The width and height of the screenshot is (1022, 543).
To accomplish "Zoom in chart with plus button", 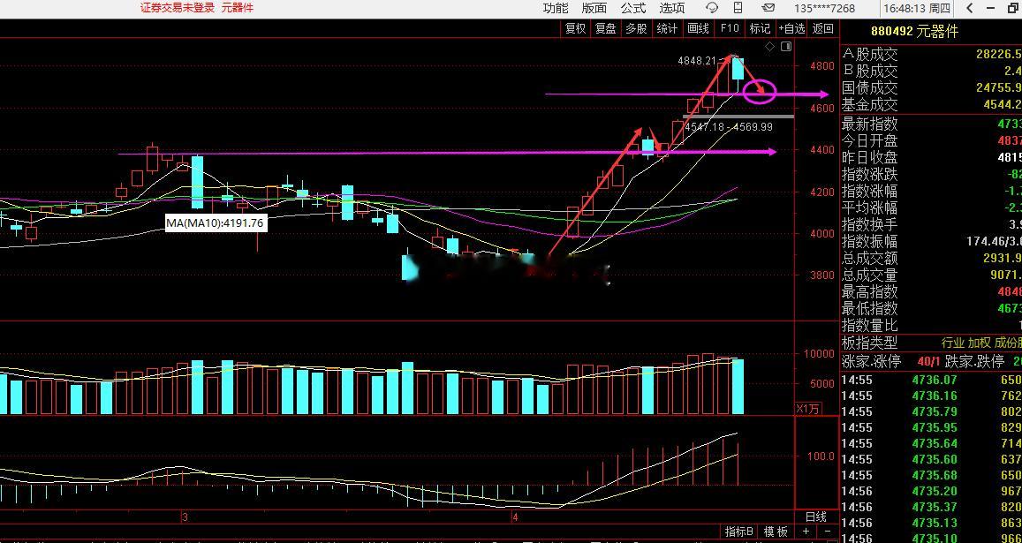I will point(806,532).
